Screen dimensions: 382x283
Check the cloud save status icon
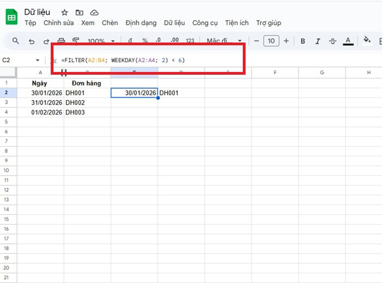(94, 13)
